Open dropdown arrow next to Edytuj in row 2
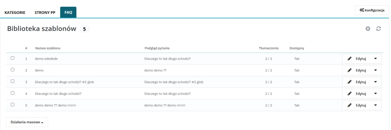The image size is (391, 130). pyautogui.click(x=376, y=70)
